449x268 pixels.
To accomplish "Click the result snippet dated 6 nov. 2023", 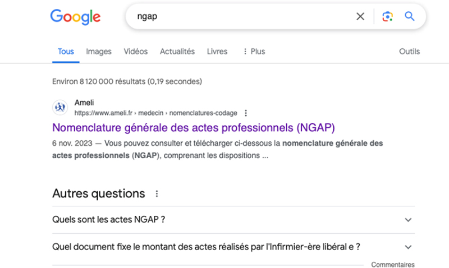I will point(218,149).
